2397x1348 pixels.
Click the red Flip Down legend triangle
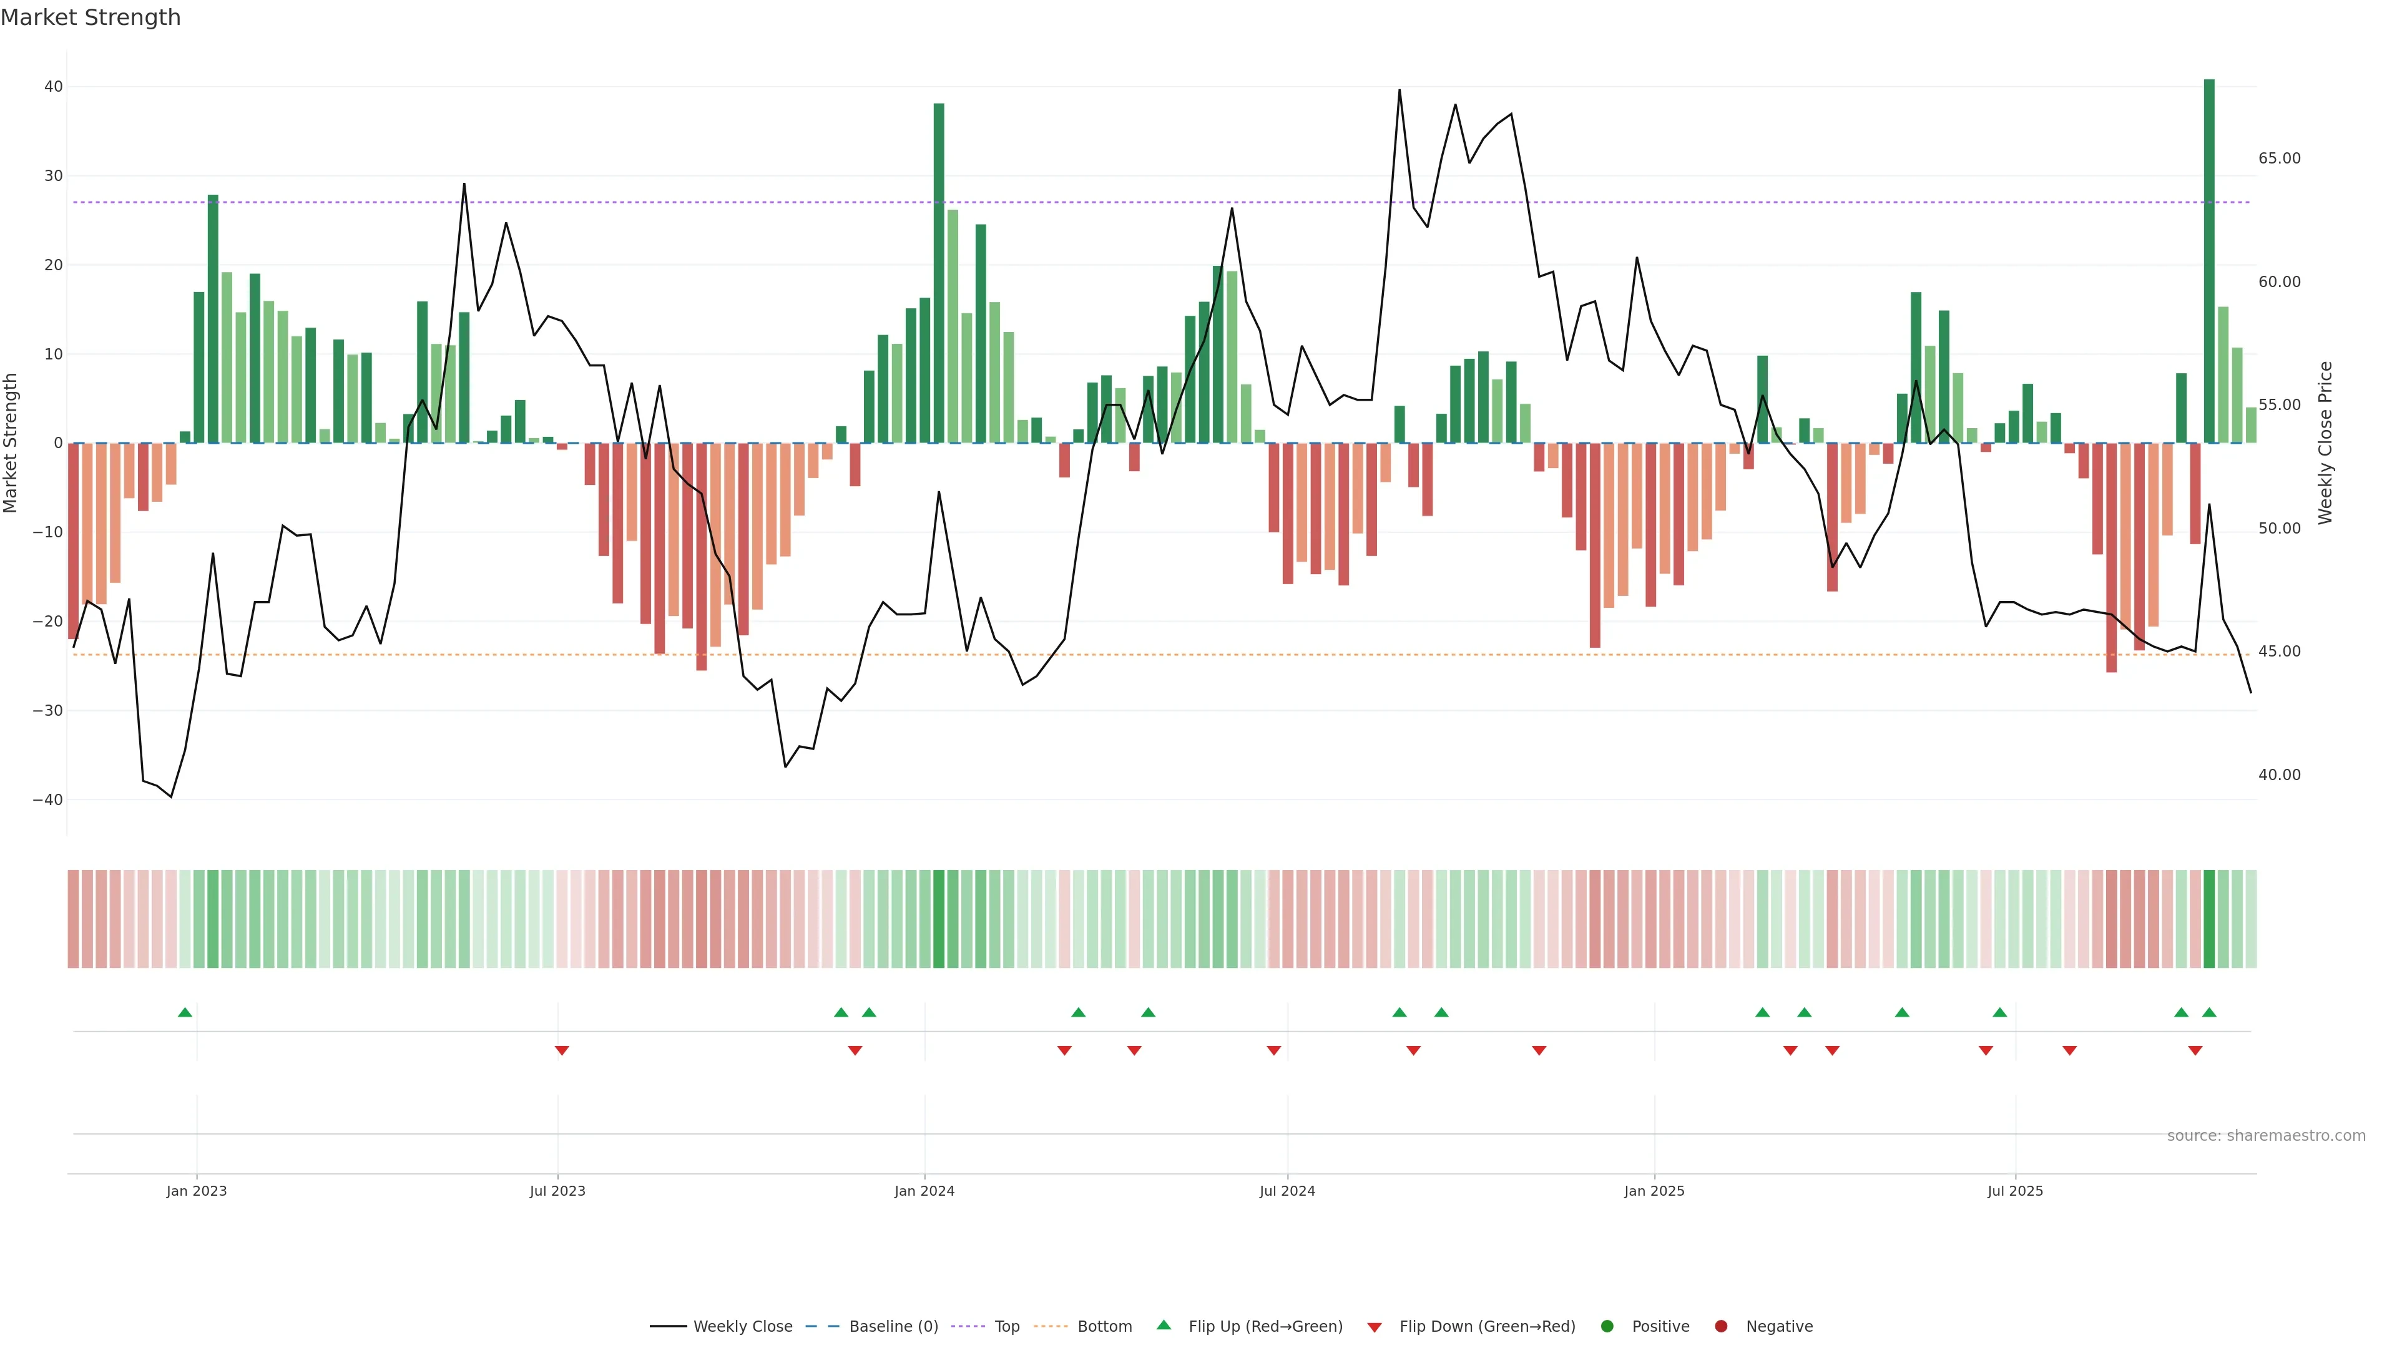tap(1375, 1327)
